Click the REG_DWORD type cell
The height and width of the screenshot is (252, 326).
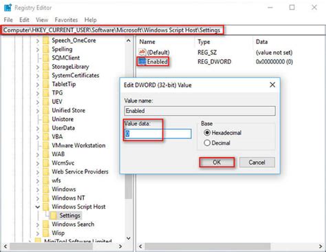click(x=215, y=62)
